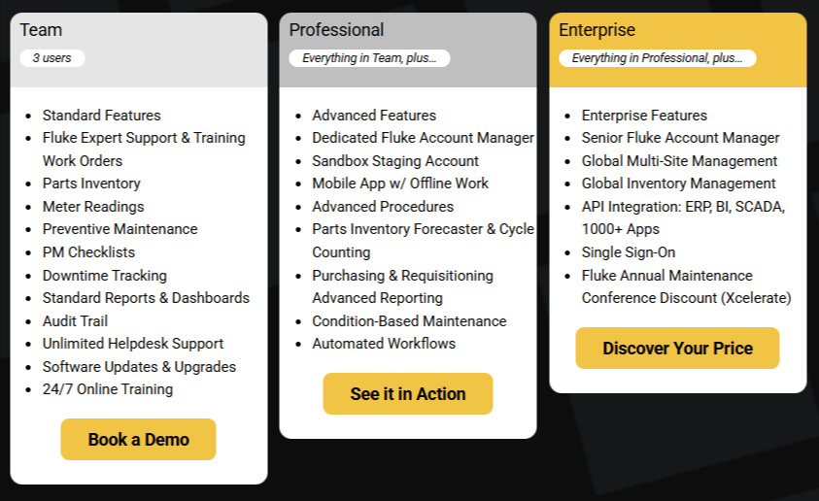Image resolution: width=819 pixels, height=501 pixels.
Task: Click the 24/7 Online Training item
Action: pyautogui.click(x=108, y=389)
